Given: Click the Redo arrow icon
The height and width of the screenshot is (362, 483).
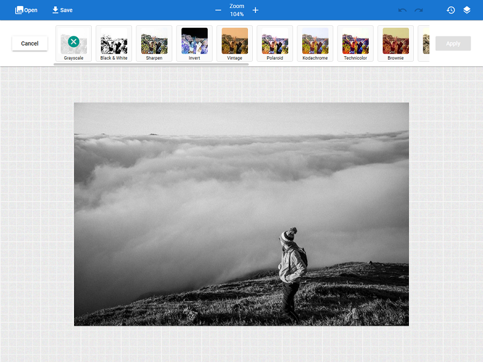Looking at the screenshot, I should pyautogui.click(x=419, y=10).
